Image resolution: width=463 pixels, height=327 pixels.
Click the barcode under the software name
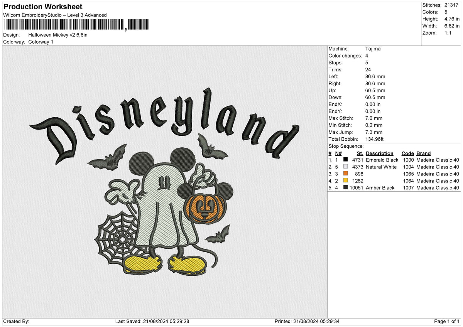pyautogui.click(x=76, y=25)
